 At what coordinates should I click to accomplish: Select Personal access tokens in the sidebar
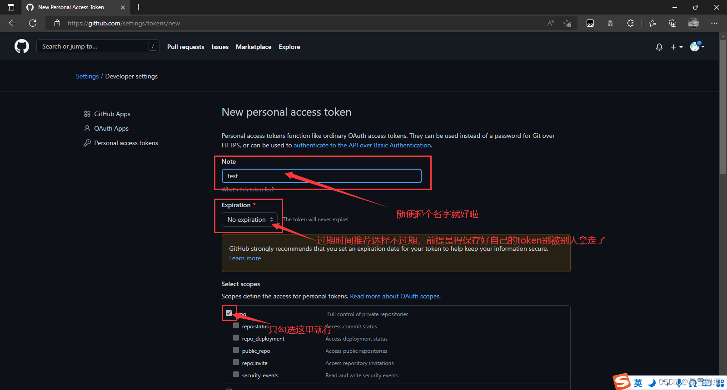[x=126, y=143]
